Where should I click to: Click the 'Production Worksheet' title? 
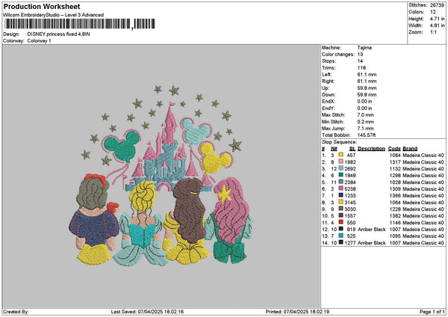42,6
